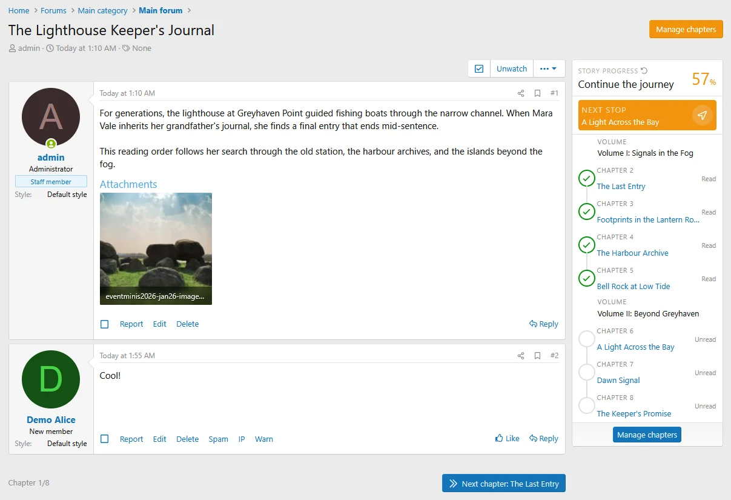Open Footprints in the Lantern Room chapter
Viewport: 731px width, 500px height.
[648, 220]
